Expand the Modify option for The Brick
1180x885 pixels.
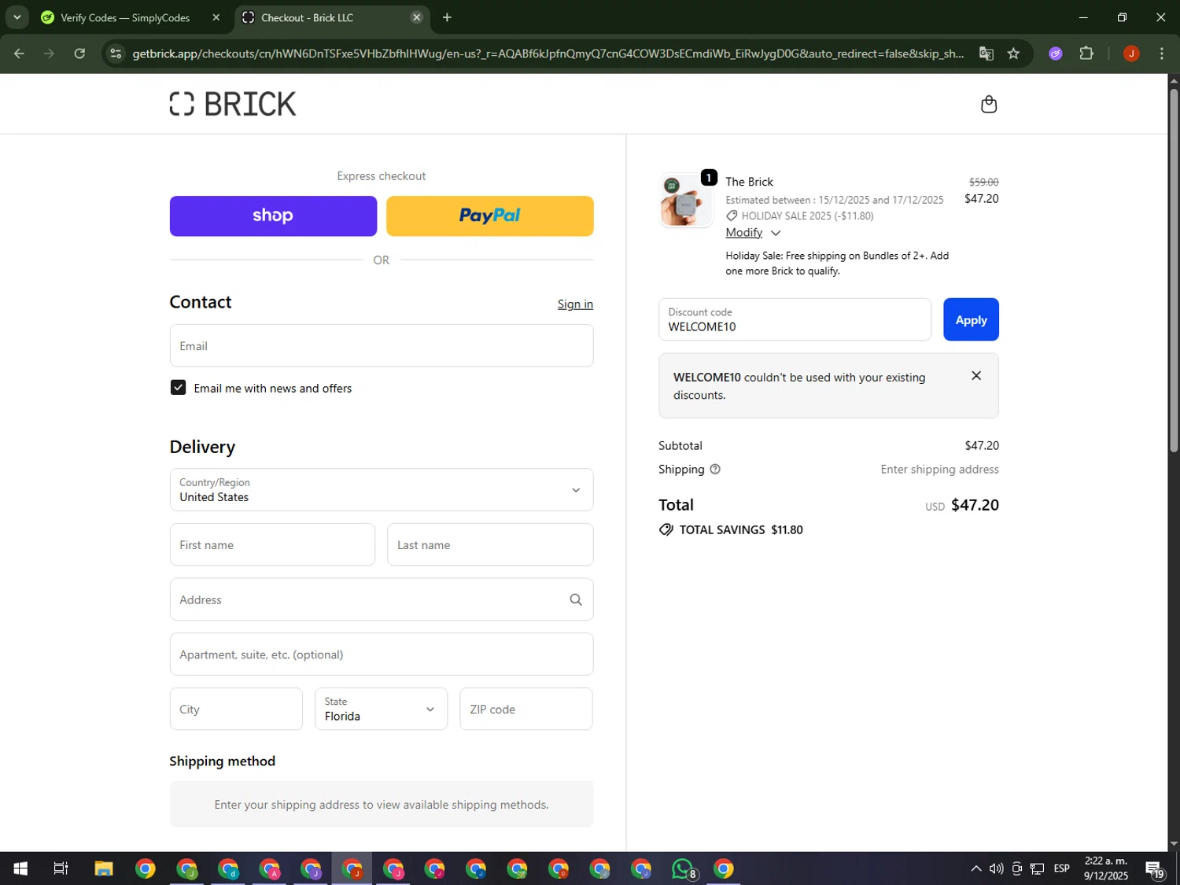(x=752, y=233)
